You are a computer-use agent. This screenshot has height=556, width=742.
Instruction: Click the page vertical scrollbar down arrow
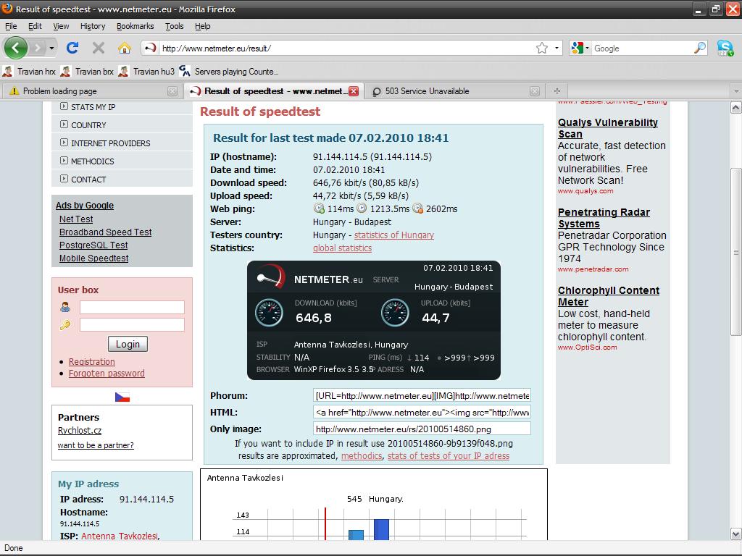(x=736, y=534)
